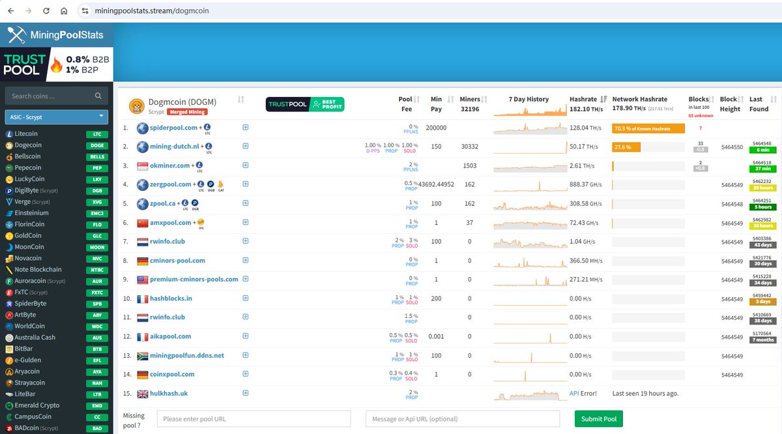Click the CAT coin icon beside zergpool.com

click(222, 184)
